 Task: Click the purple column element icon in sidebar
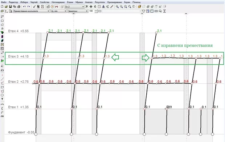pos(2,36)
